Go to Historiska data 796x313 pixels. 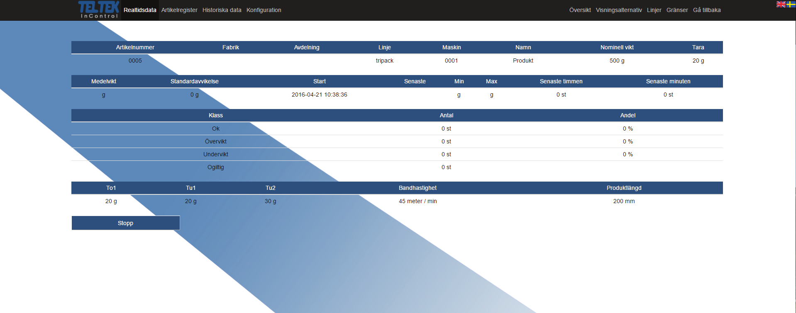tap(222, 10)
